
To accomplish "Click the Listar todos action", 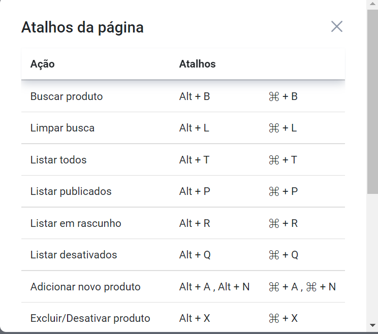I will 58,160.
